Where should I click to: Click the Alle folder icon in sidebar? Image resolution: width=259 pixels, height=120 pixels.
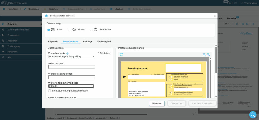(x=3, y=57)
